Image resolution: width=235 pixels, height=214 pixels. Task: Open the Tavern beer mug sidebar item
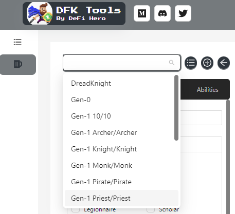(18, 65)
